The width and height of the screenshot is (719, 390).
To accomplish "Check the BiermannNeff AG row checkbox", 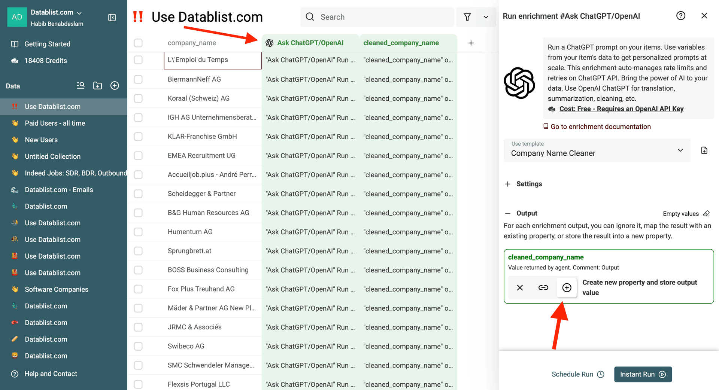I will [138, 79].
